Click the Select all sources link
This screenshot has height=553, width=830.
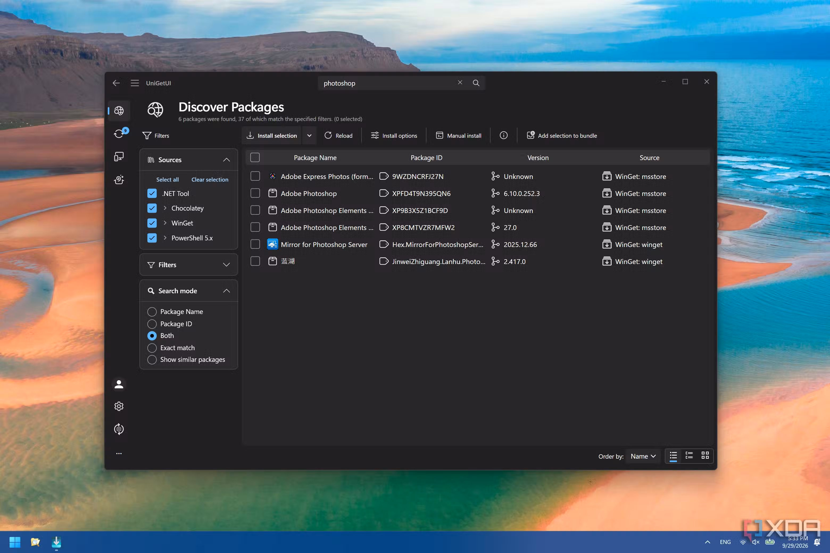pyautogui.click(x=168, y=179)
